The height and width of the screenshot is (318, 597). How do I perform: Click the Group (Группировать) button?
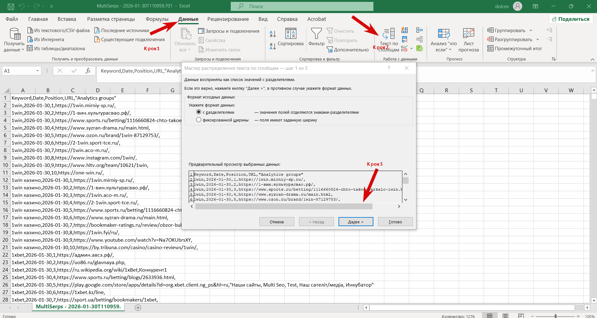tap(506, 30)
